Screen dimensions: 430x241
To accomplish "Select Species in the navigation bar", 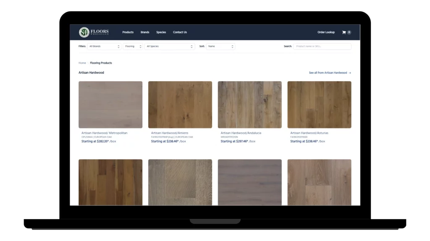I will [x=161, y=32].
